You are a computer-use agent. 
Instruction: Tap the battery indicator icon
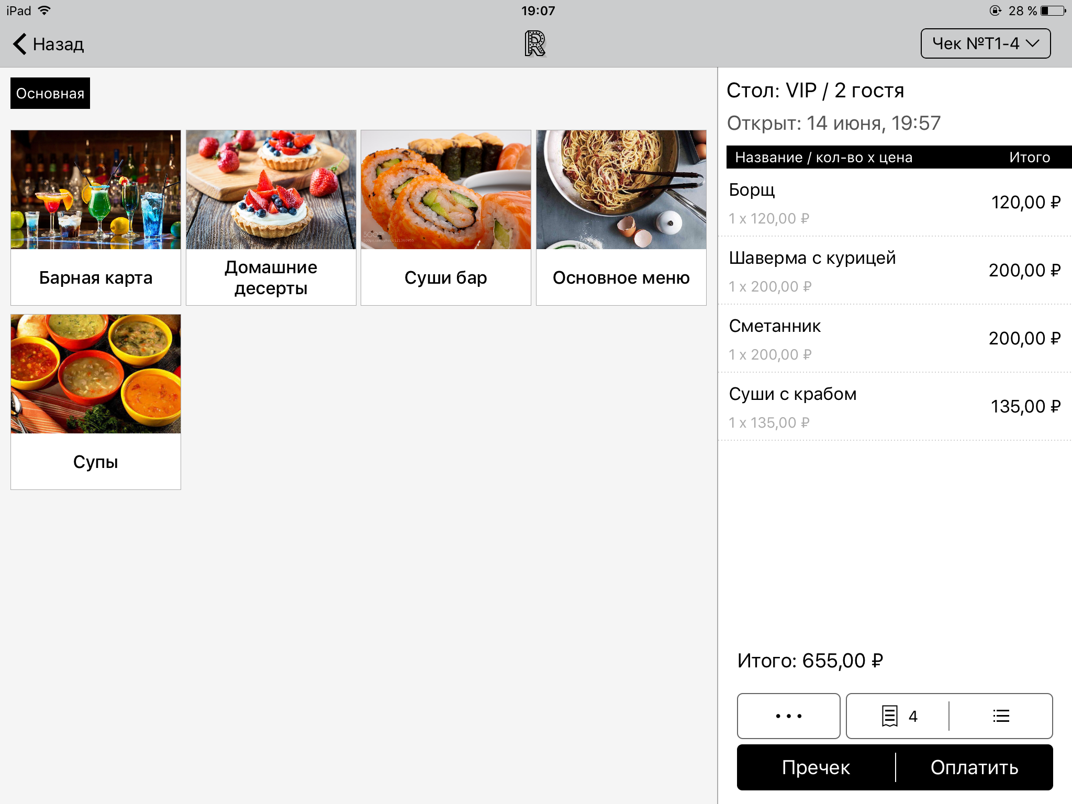(1053, 11)
